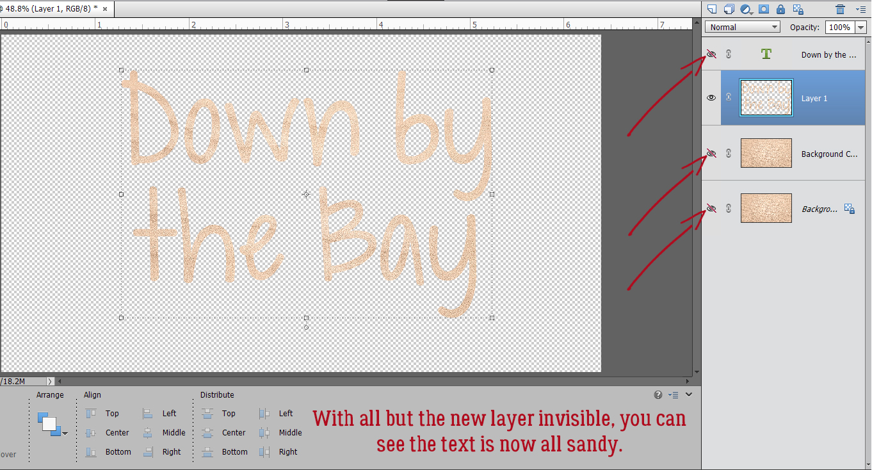Click the link icon on the Background layer
872x470 pixels.
click(x=728, y=209)
